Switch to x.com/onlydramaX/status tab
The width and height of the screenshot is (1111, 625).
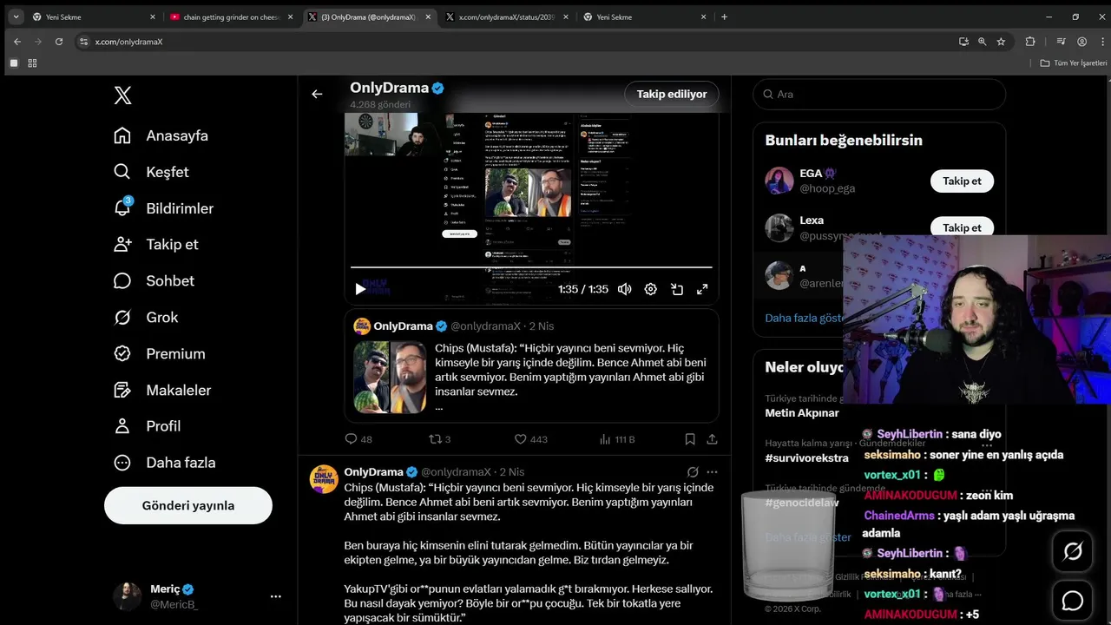pyautogui.click(x=507, y=16)
